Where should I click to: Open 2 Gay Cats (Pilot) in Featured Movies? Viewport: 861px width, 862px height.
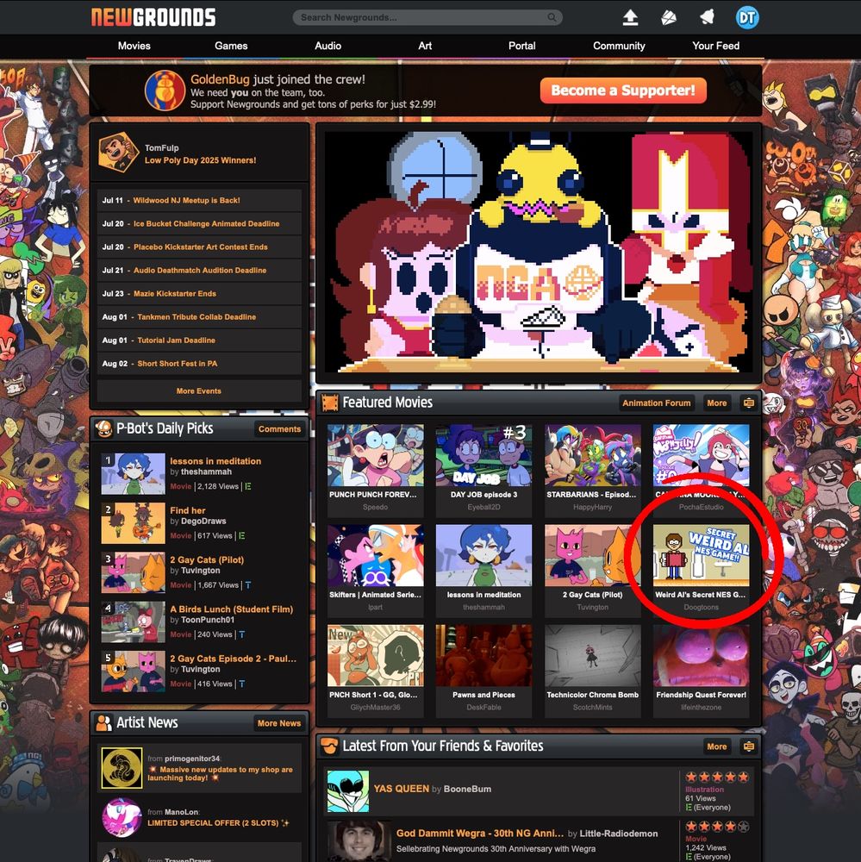[x=593, y=555]
